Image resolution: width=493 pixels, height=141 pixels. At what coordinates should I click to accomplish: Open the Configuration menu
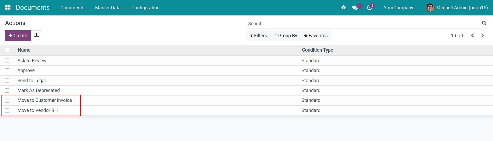145,8
